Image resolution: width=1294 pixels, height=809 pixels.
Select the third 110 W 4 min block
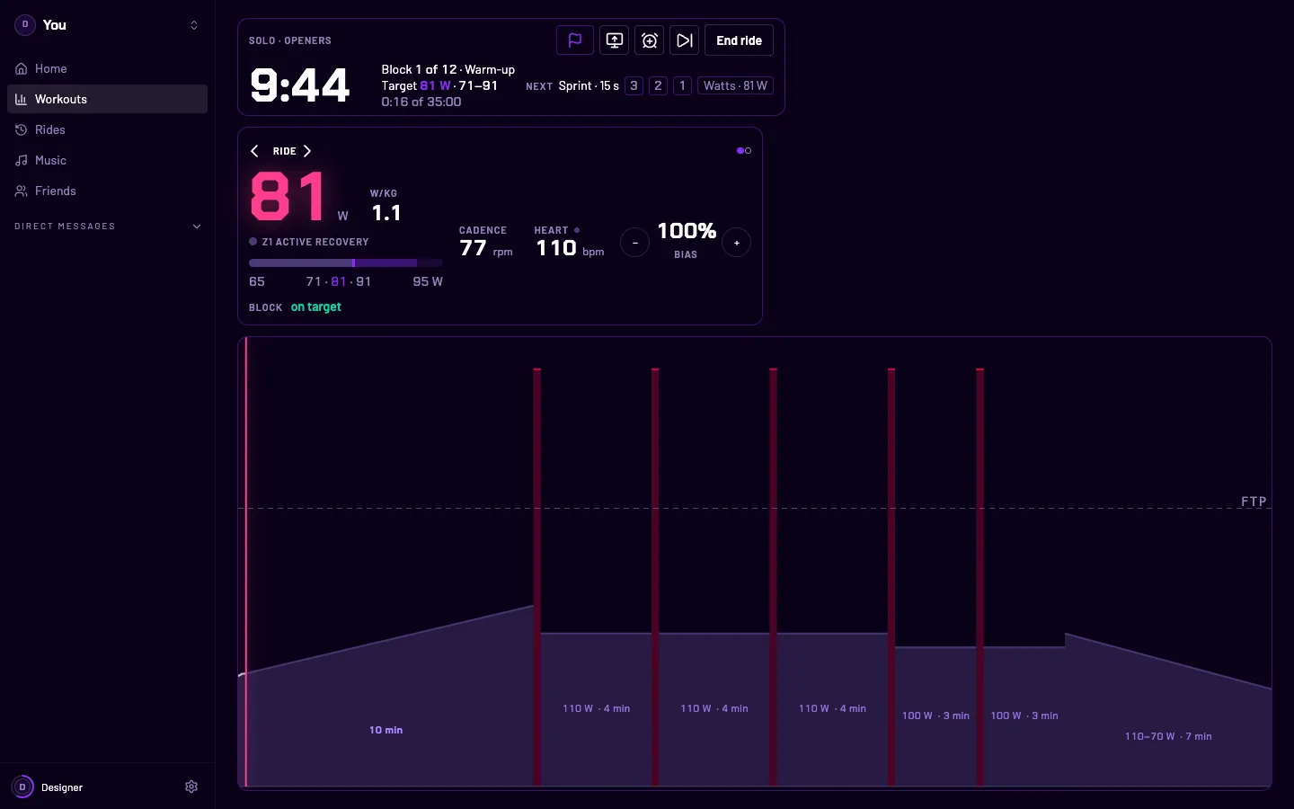[x=832, y=709]
